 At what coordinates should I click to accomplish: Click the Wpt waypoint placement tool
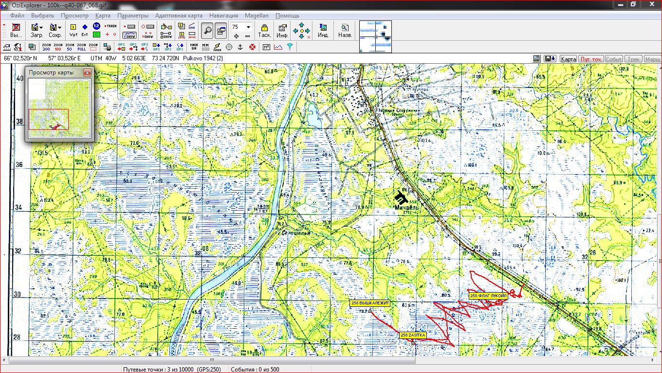pos(73,30)
